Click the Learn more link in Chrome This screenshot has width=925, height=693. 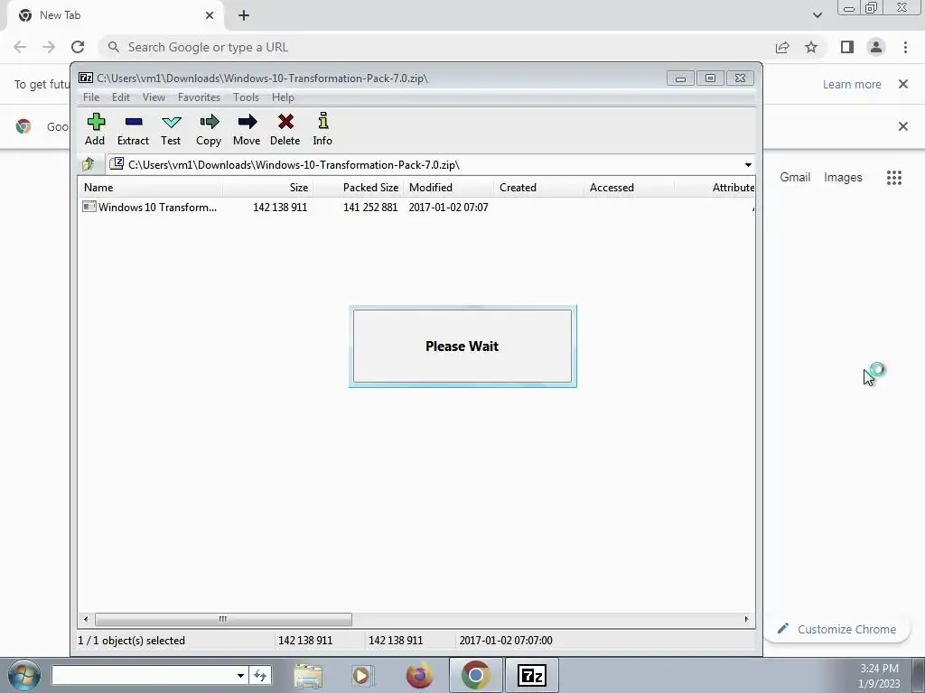coord(852,84)
